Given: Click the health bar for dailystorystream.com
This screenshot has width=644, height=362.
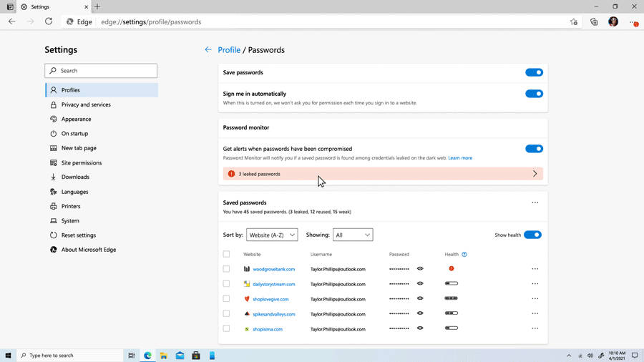Looking at the screenshot, I should pos(451,283).
